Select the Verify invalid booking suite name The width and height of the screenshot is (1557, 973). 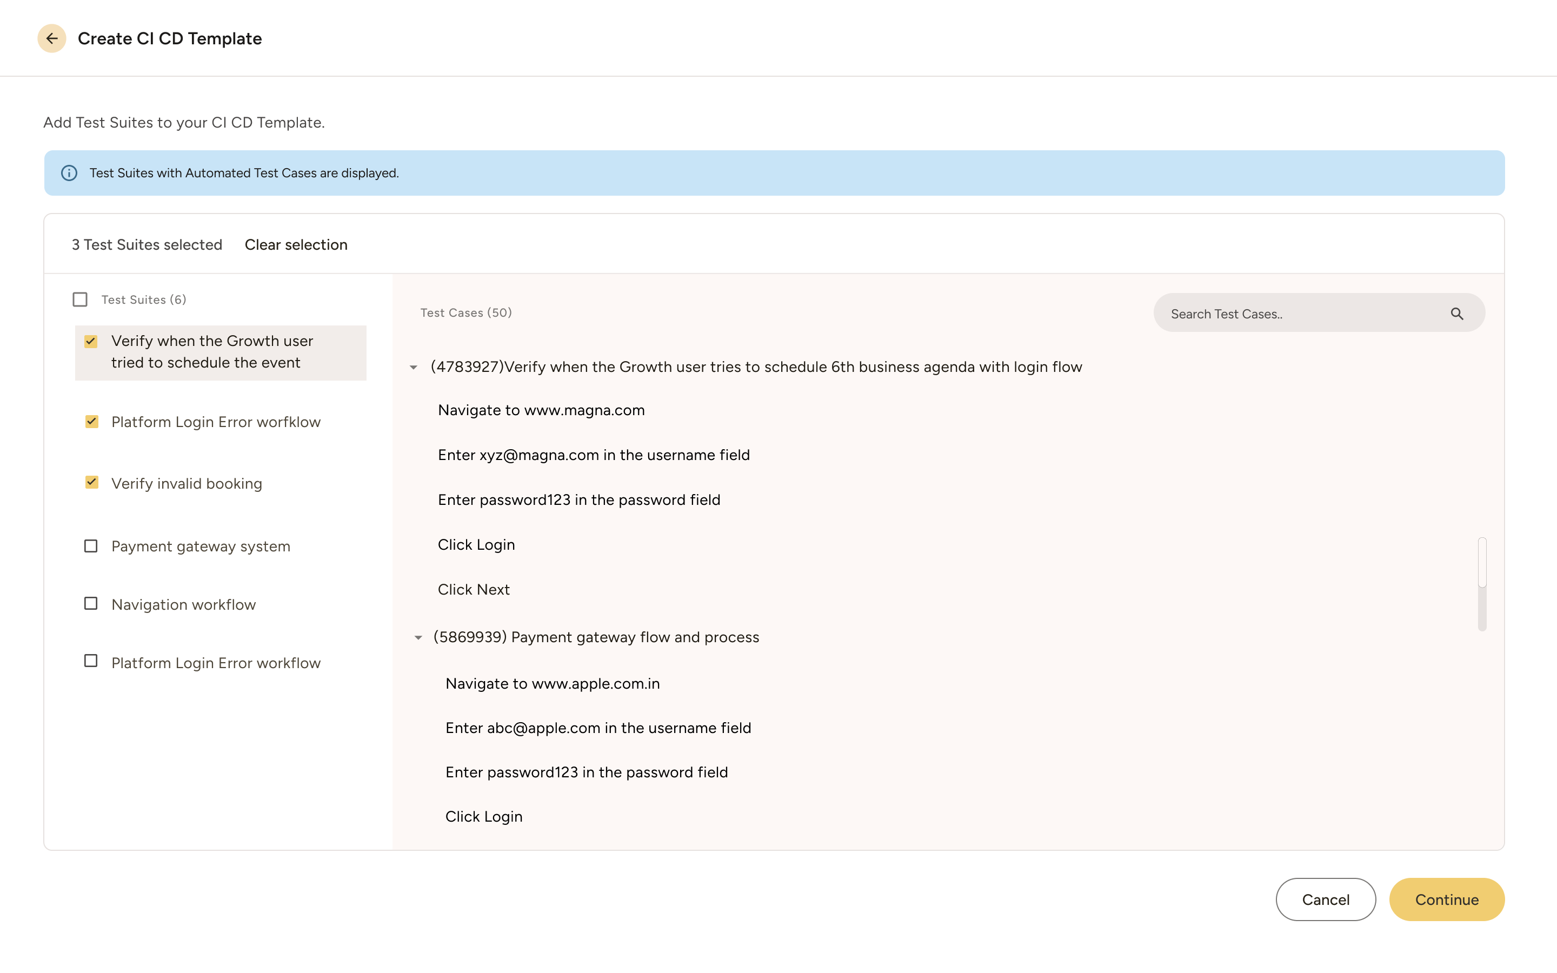point(187,483)
